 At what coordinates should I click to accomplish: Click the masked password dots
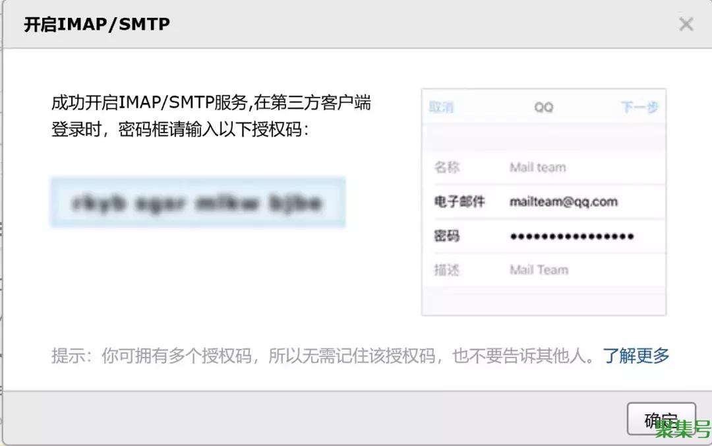572,236
